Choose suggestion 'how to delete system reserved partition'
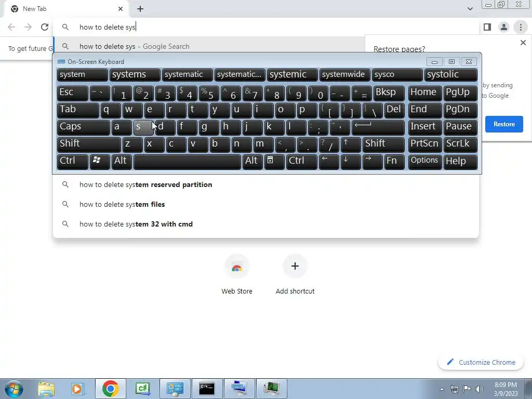532x399 pixels. [x=266, y=184]
